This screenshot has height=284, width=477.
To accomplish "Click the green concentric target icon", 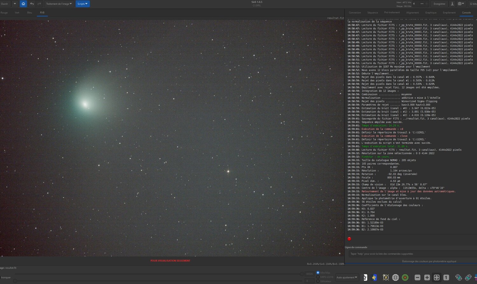I will tap(405, 278).
